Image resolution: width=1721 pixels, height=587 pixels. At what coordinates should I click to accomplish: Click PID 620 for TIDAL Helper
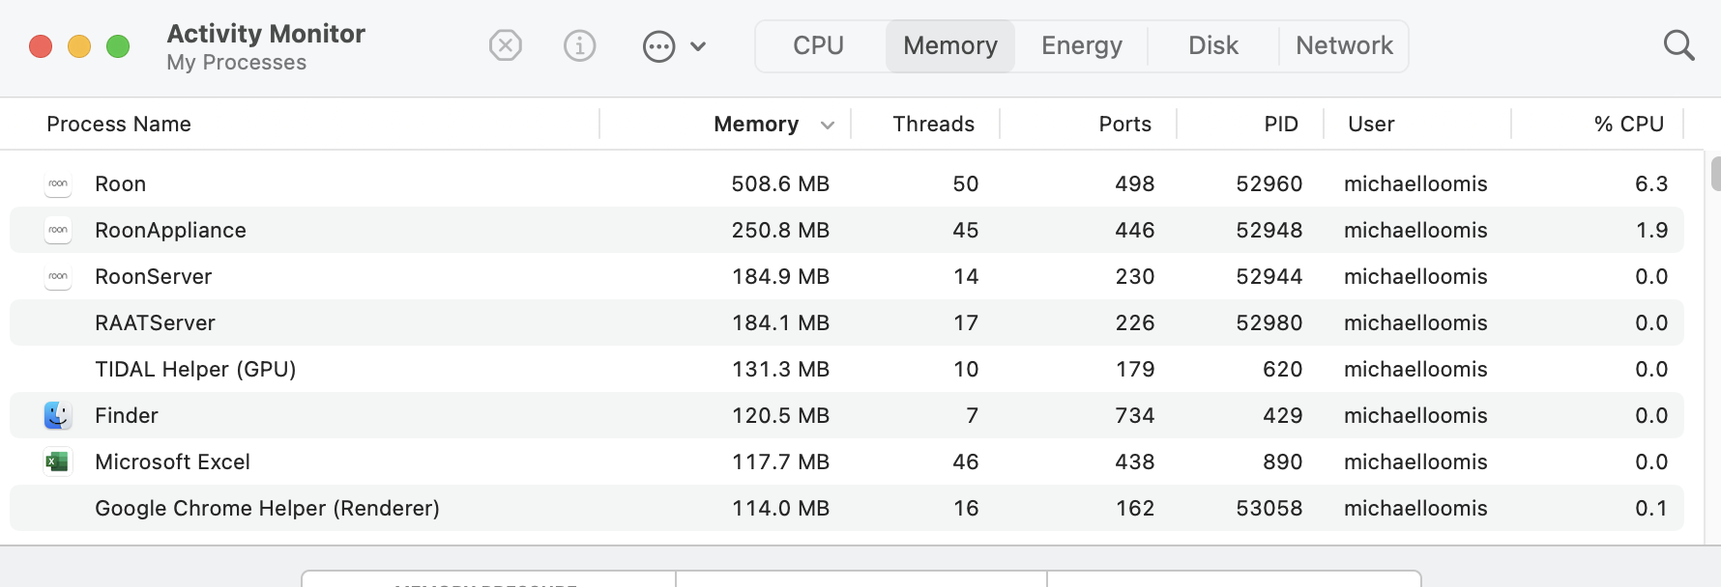pyautogui.click(x=1283, y=369)
